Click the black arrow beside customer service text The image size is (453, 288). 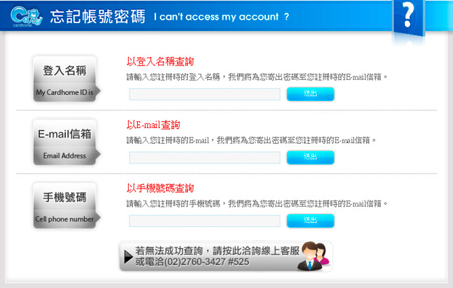pos(128,257)
